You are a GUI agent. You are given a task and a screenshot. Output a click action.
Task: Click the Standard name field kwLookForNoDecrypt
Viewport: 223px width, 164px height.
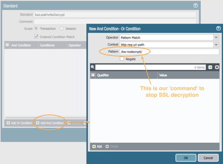[x=115, y=14]
